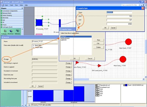The image size is (147, 107).
Task: Click Change button for Exists in segment
Action: click(x=68, y=67)
